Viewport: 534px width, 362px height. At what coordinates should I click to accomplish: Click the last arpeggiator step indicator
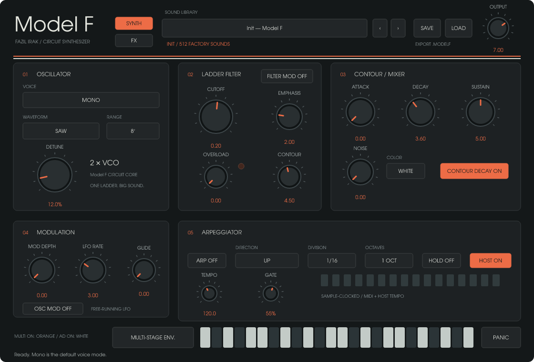(496, 281)
